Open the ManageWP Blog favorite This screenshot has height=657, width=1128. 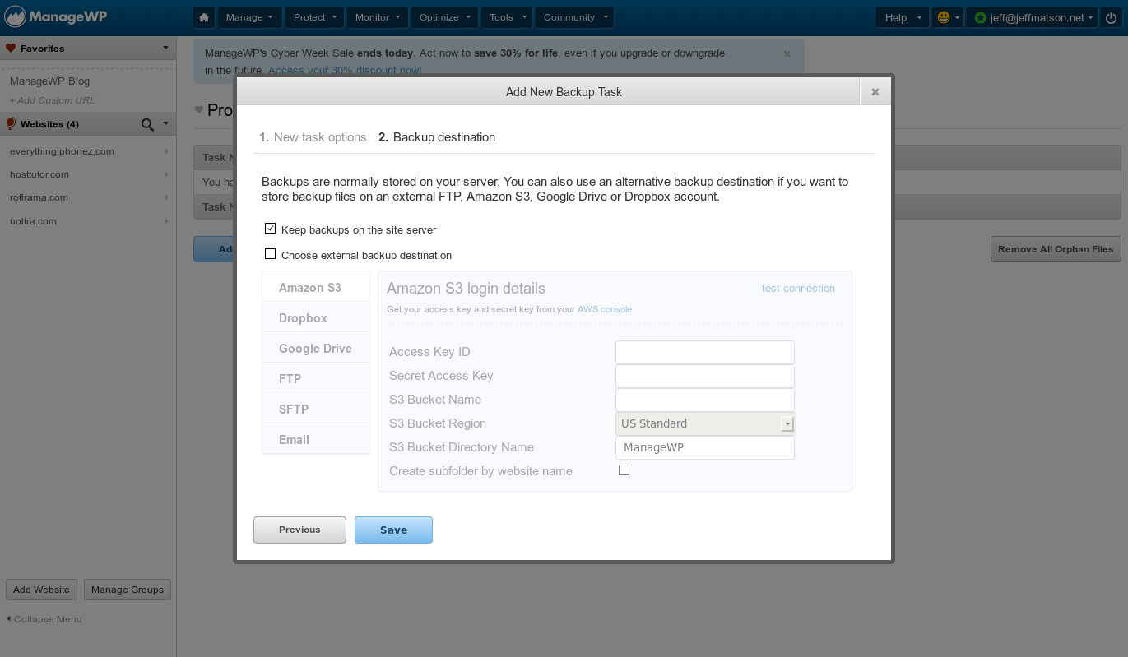point(49,81)
